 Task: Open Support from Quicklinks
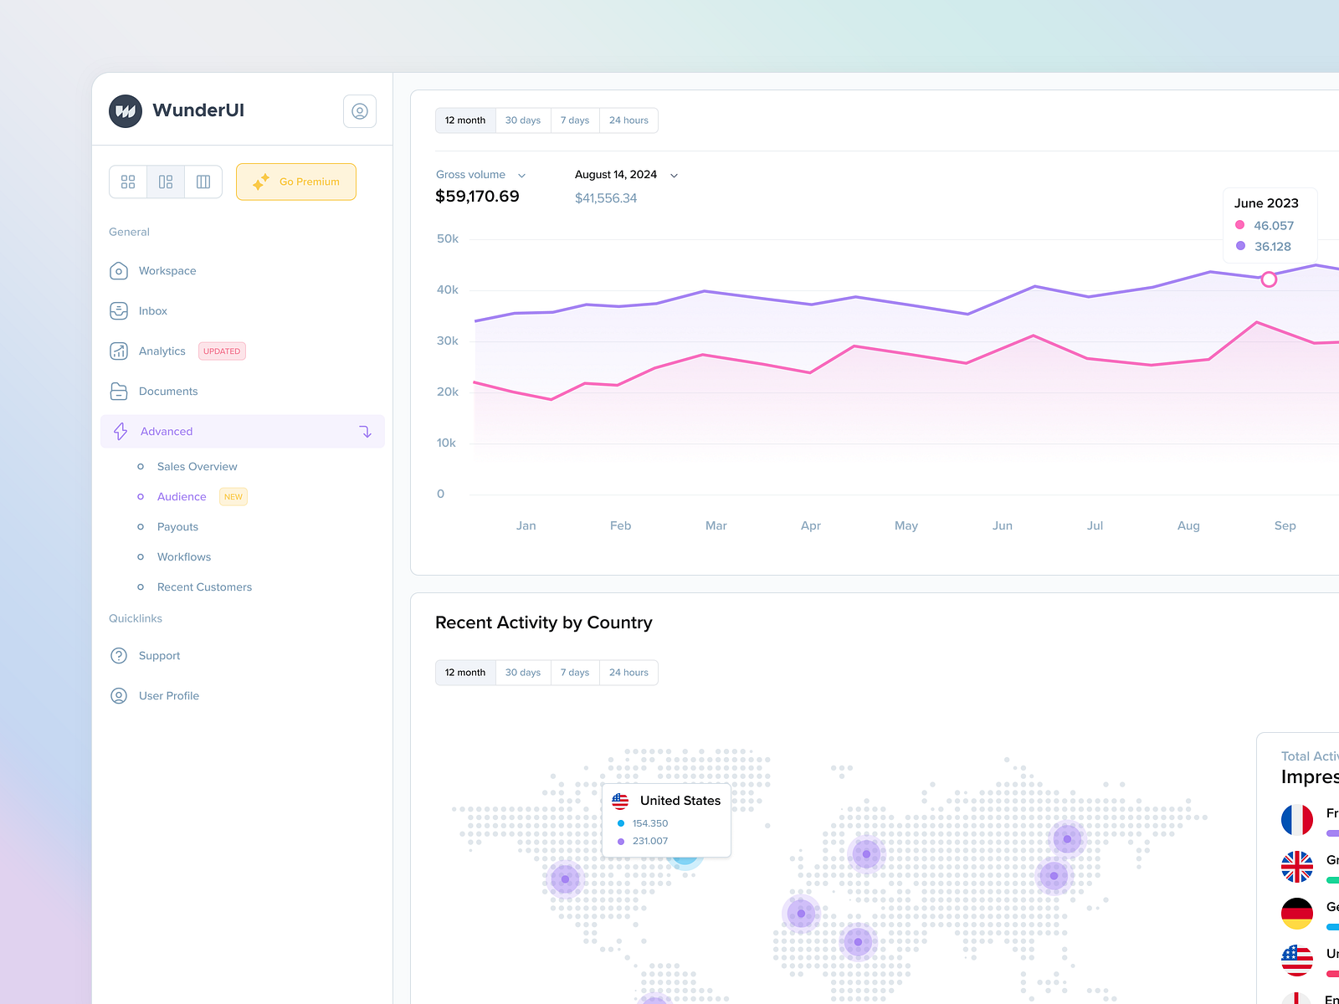point(159,655)
